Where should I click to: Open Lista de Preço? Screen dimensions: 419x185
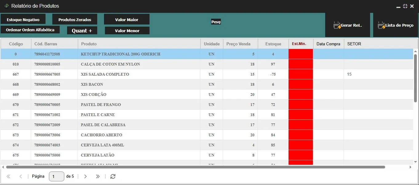coord(396,25)
